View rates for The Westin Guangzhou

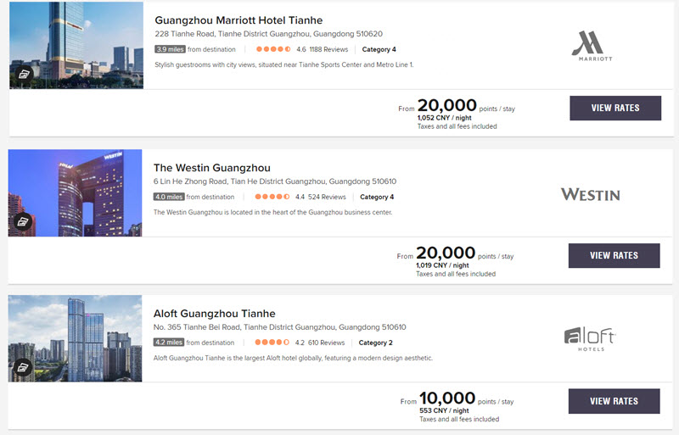click(x=614, y=255)
